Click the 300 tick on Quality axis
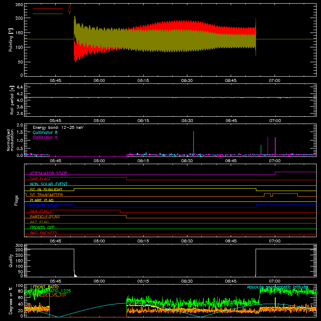The height and width of the screenshot is (321, 321). [19, 246]
